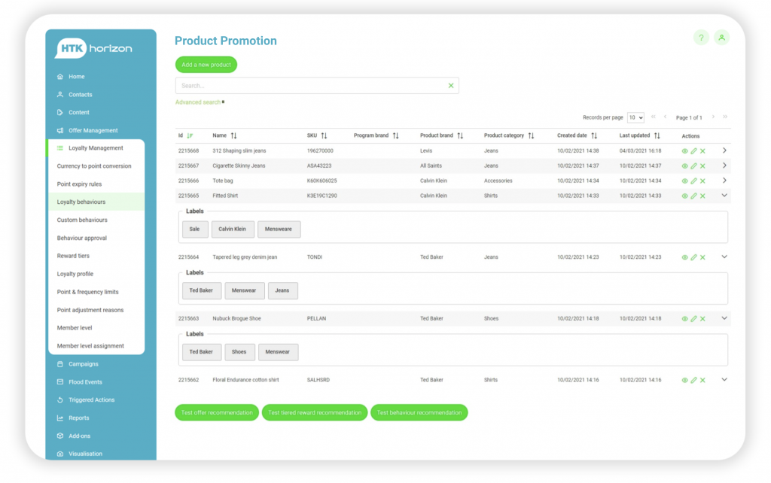Delete the Tapered leg grey denim jean
This screenshot has height=483, width=771.
pos(702,257)
